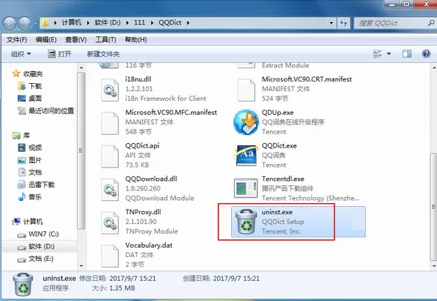
Task: Expand breadcrumb arrow after 111
Action: click(152, 23)
